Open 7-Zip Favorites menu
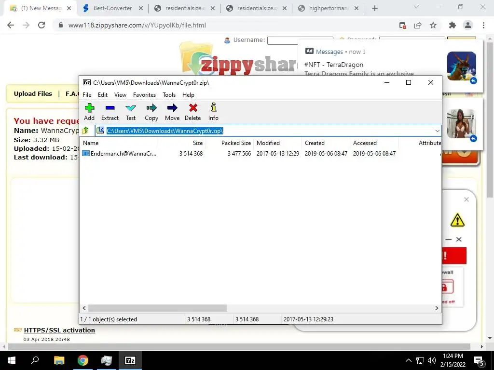494x370 pixels. click(x=144, y=95)
